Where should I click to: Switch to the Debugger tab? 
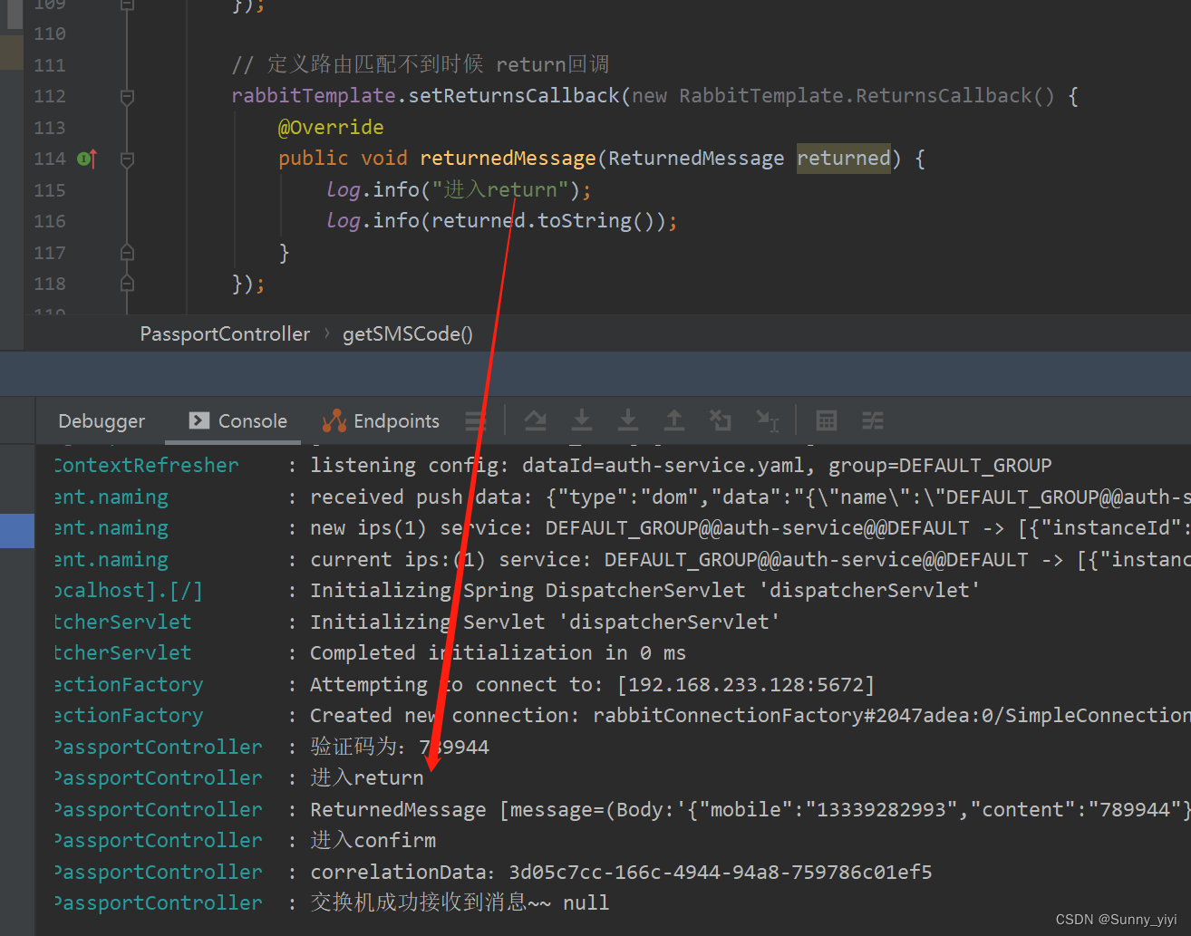(x=102, y=421)
